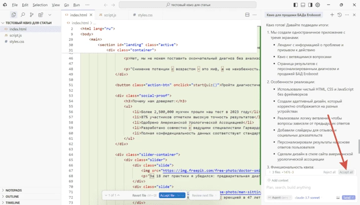This screenshot has height=205, width=360.
Task: Open chat panel more options ellipsis
Action: click(x=347, y=15)
